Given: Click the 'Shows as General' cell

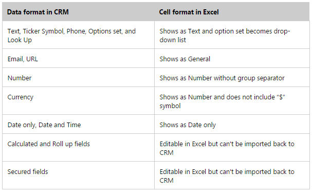Looking at the screenshot, I should coord(232,58).
